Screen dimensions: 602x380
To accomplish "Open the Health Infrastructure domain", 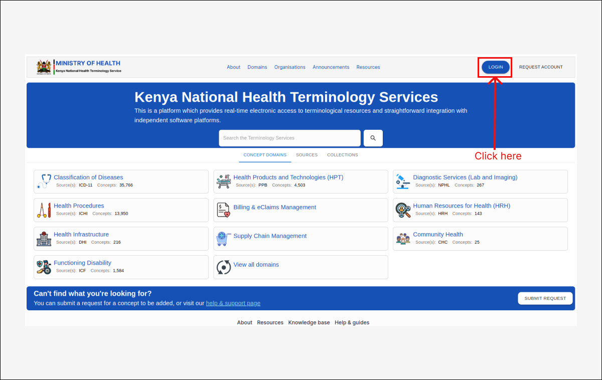I will click(x=81, y=235).
